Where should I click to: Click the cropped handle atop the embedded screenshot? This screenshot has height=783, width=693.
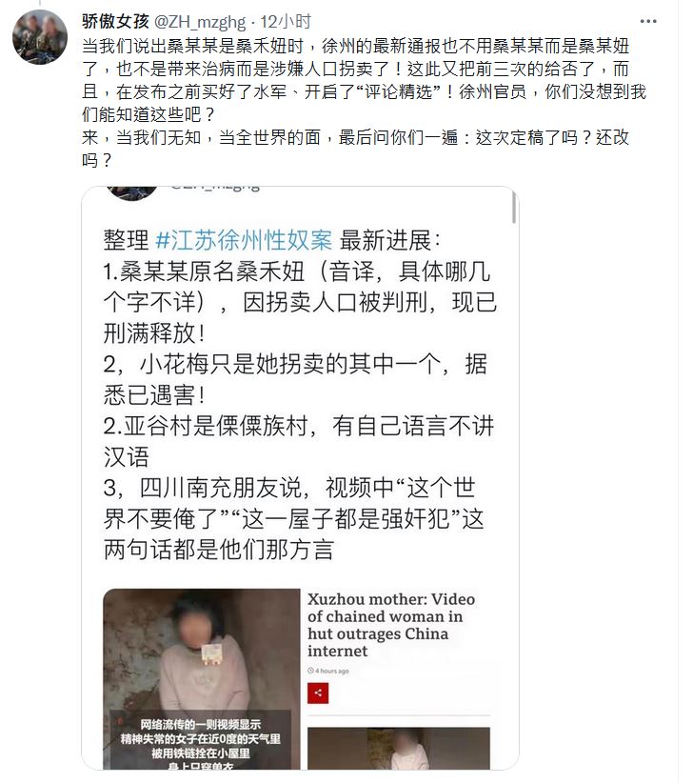click(x=215, y=189)
